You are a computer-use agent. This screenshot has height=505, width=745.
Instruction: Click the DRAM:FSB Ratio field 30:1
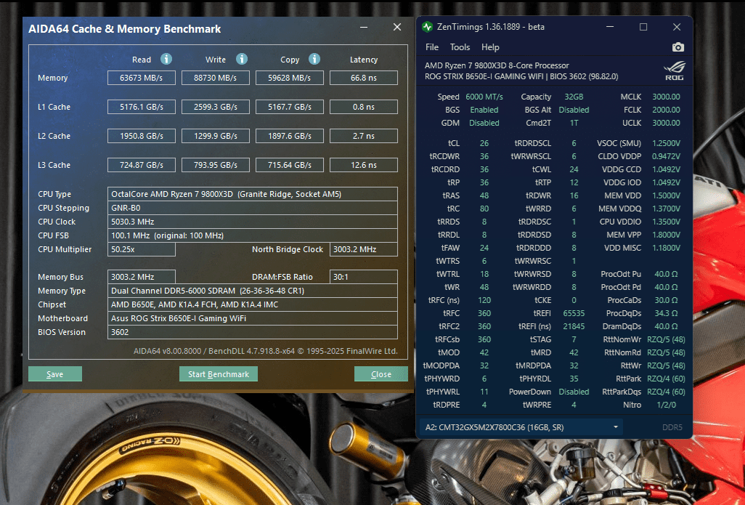click(364, 277)
